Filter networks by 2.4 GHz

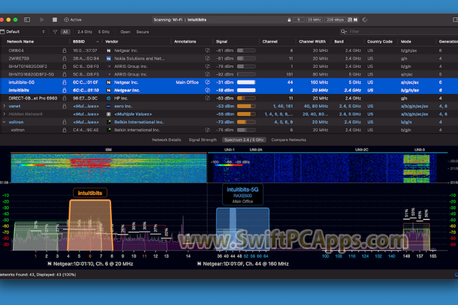point(85,32)
